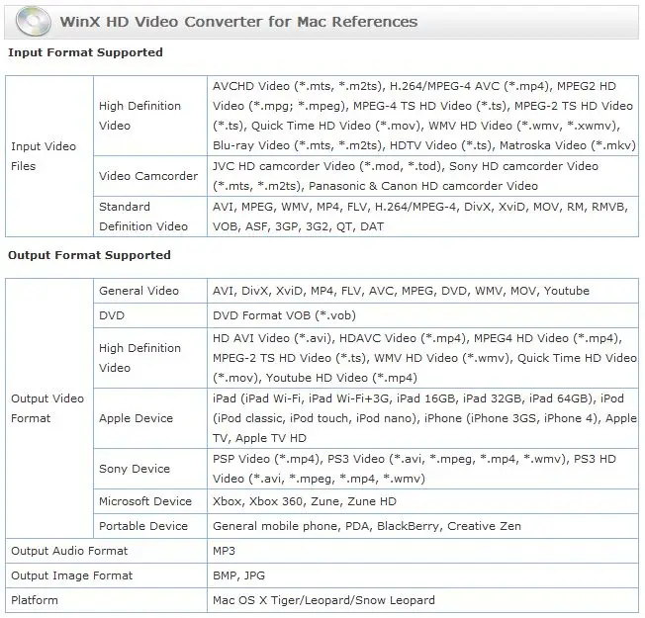645x618 pixels.
Task: Click the MP3 audio format value
Action: (x=225, y=551)
